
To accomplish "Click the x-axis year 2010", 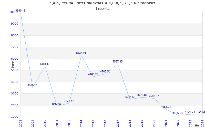I will point(45,123).
